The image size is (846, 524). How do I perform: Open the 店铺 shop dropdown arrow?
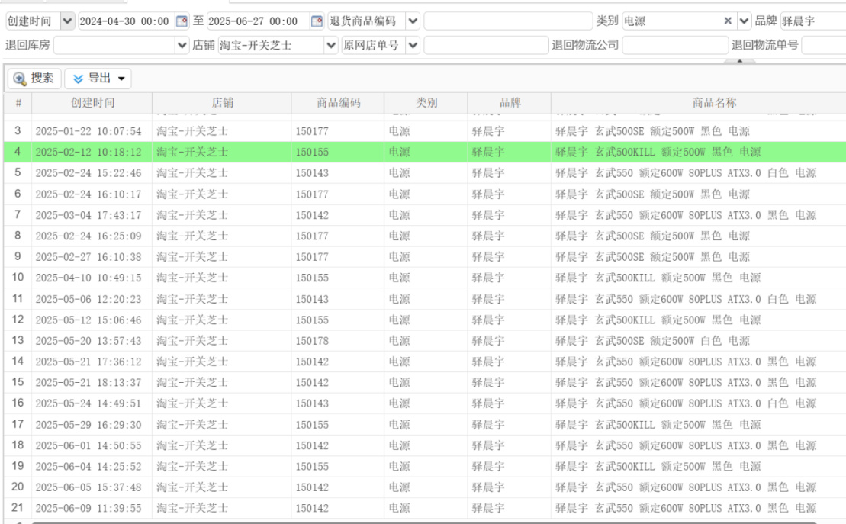click(x=331, y=45)
